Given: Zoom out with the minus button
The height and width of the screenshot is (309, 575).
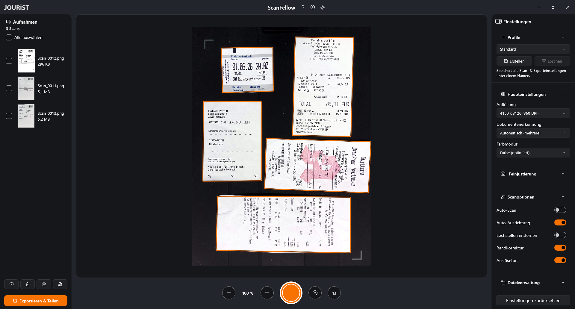Looking at the screenshot, I should 229,293.
